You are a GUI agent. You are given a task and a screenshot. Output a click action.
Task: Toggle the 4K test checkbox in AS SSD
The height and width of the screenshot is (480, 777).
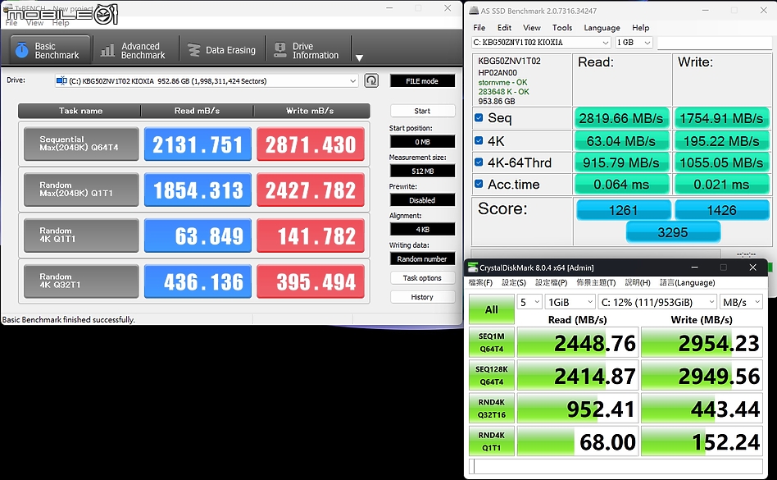tap(479, 140)
